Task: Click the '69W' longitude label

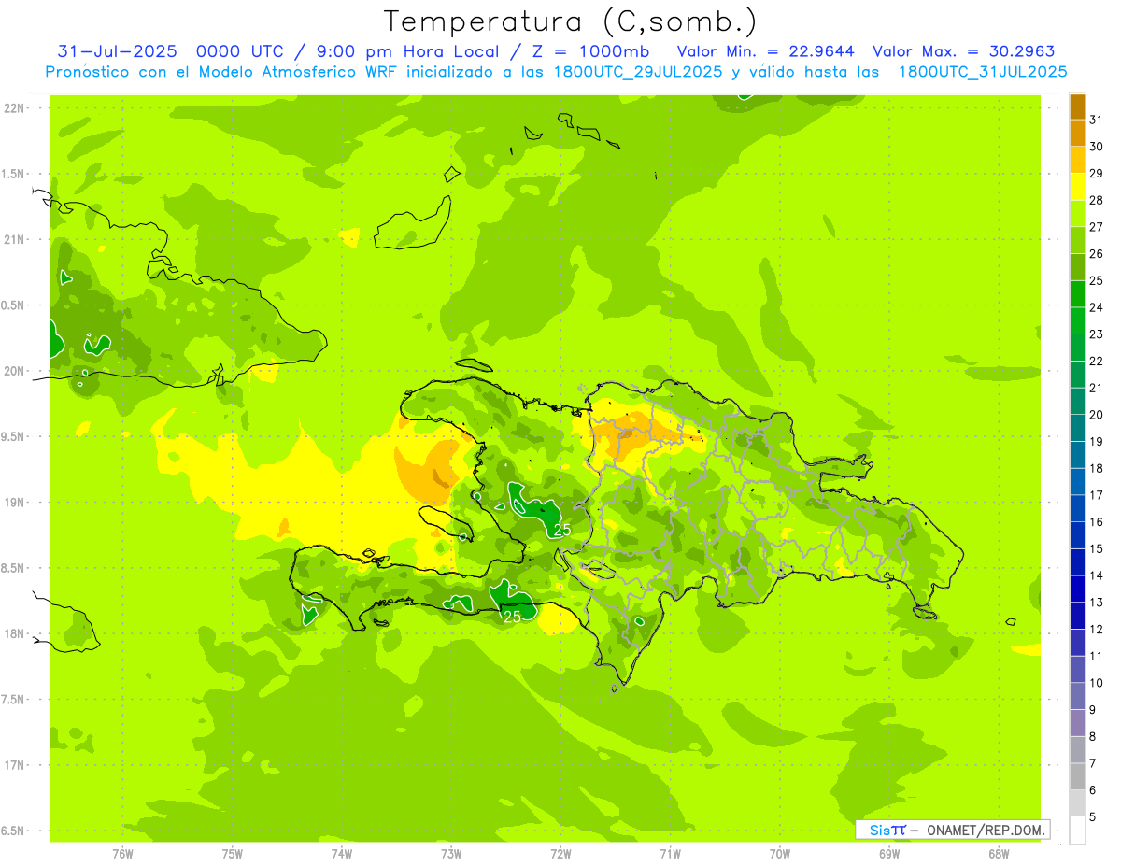Action: click(889, 853)
